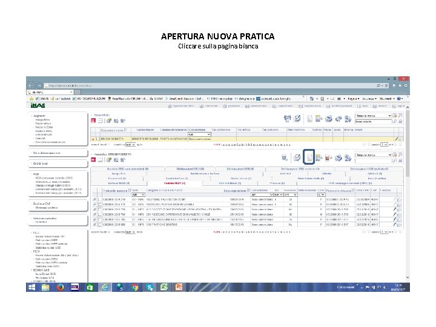436x327 pixels.
Task: Open the Strumenti menu in Internet Explorer
Action: click(387, 99)
